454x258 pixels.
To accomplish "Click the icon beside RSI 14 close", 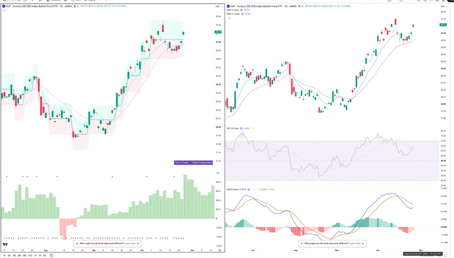I will (241, 128).
